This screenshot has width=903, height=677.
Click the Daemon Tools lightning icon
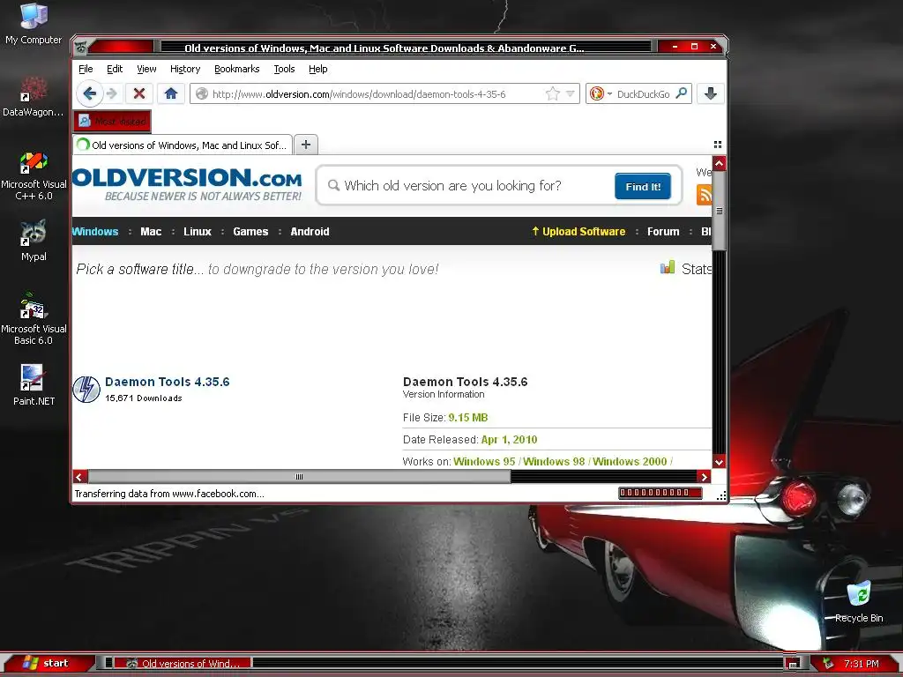point(86,389)
